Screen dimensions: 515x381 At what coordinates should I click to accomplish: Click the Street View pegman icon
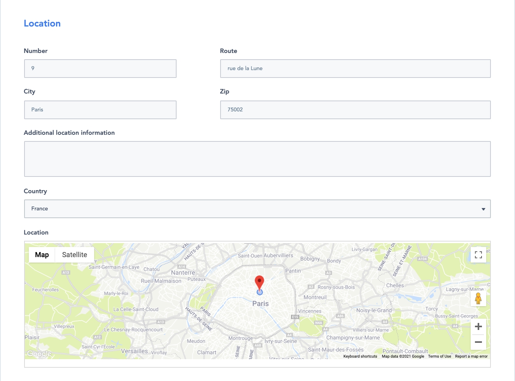pyautogui.click(x=478, y=299)
